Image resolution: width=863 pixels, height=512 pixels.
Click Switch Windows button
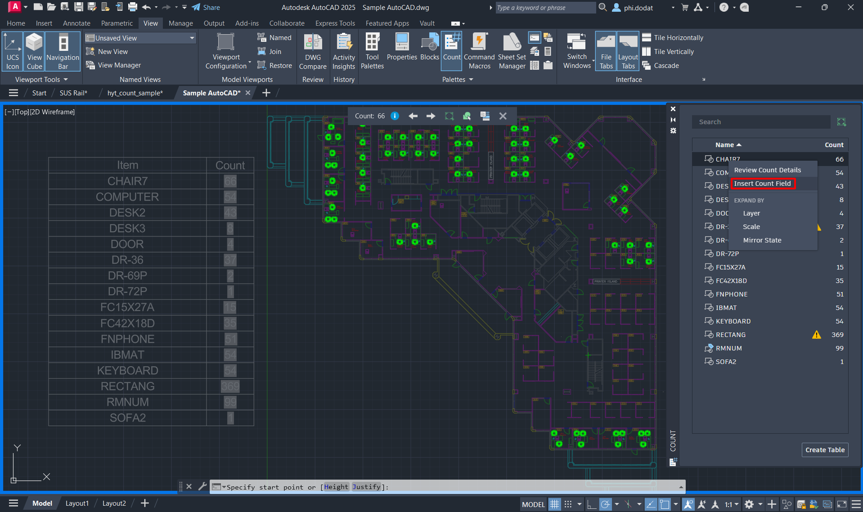pyautogui.click(x=577, y=51)
